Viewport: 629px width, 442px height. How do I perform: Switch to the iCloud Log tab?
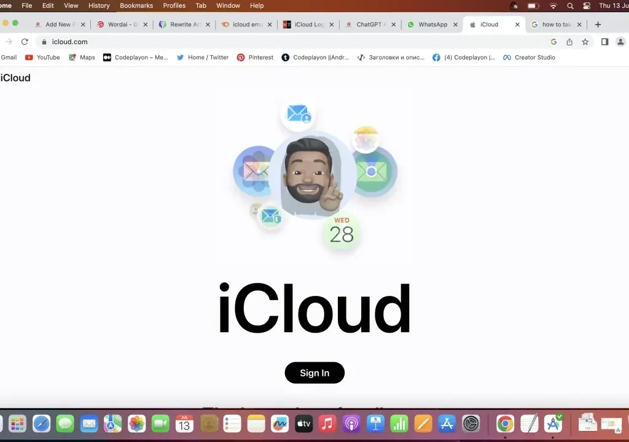309,25
